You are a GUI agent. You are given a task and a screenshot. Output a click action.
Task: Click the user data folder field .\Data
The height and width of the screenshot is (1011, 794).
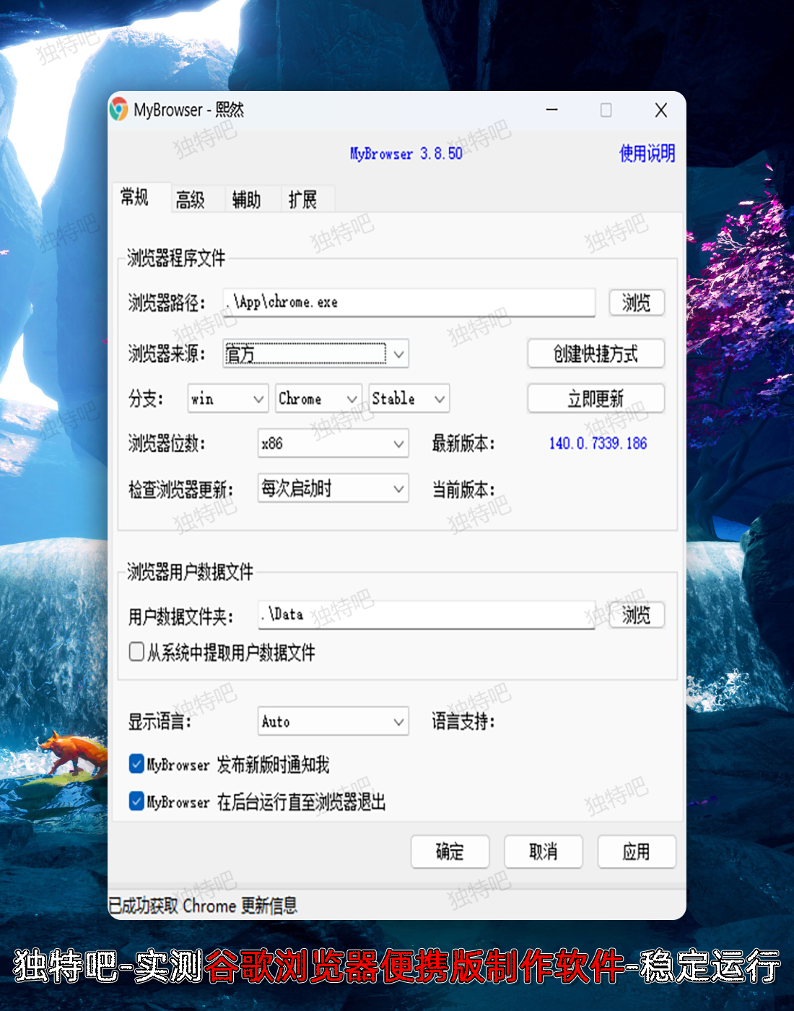click(427, 615)
